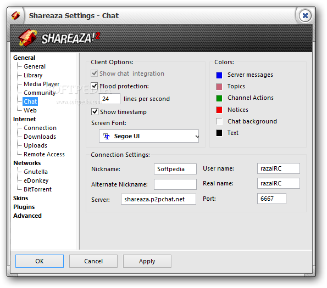Image resolution: width=327 pixels, height=288 pixels.
Task: Click the User name input field
Action: [x=279, y=168]
